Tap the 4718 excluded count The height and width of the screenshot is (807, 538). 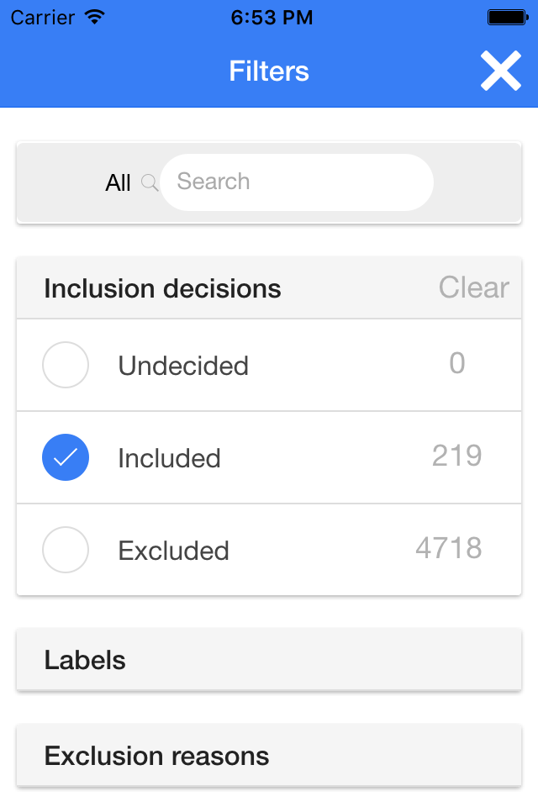point(449,548)
